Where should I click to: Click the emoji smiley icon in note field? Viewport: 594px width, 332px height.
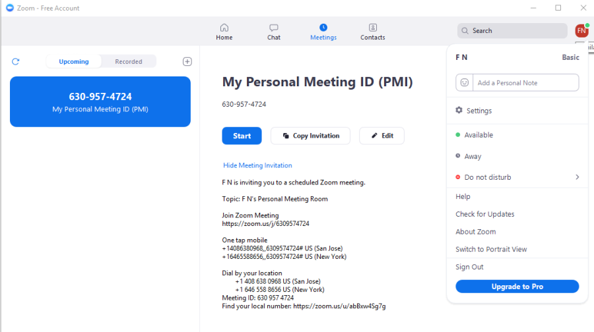point(465,82)
